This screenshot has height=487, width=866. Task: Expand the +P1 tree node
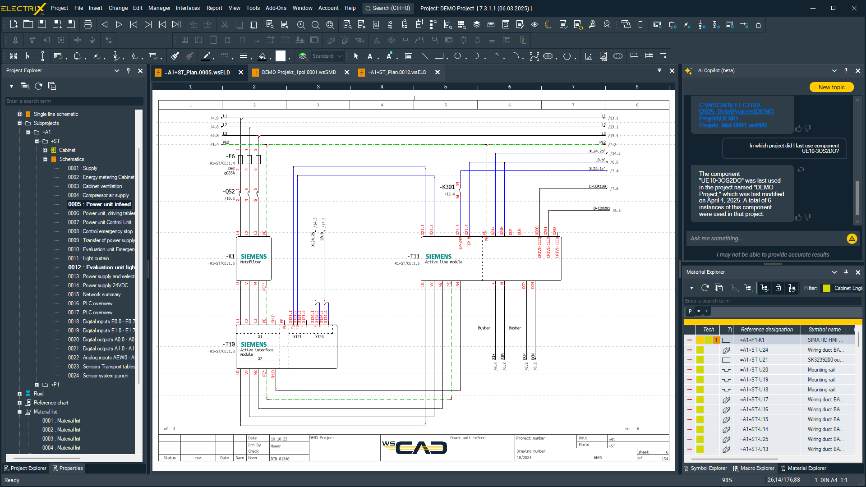pos(37,385)
